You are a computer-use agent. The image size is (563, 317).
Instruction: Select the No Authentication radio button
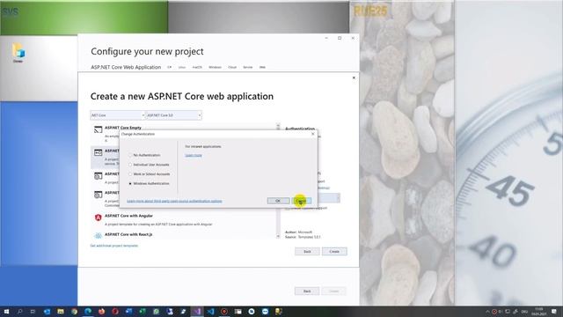point(130,155)
